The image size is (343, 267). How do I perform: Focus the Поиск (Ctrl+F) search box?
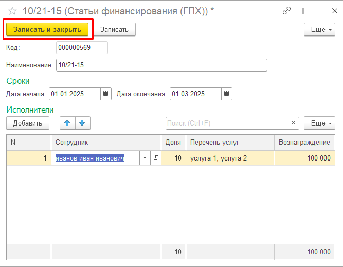click(x=226, y=123)
